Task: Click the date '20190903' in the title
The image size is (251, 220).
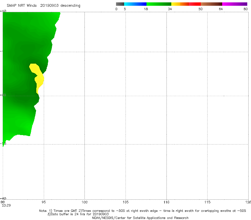Action: pyautogui.click(x=49, y=5)
